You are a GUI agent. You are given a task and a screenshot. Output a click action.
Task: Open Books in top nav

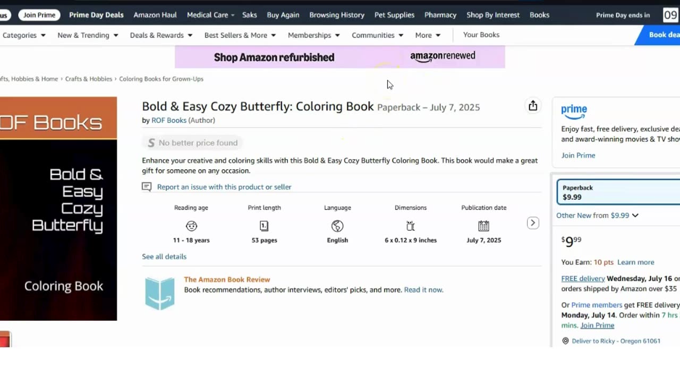tap(539, 15)
